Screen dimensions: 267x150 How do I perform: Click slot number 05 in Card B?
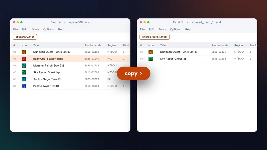(142, 59)
